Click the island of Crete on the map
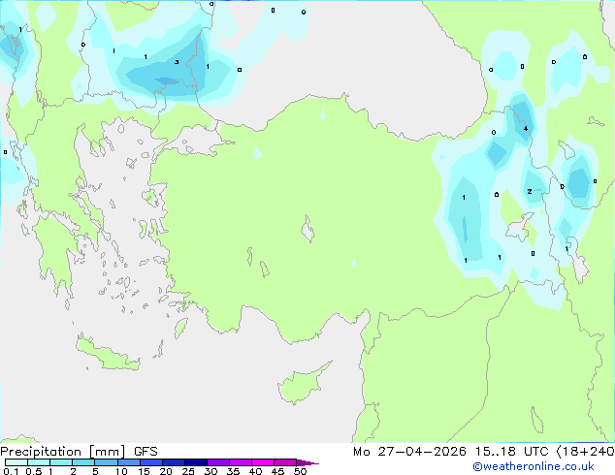This screenshot has width=615, height=475. coord(108,355)
